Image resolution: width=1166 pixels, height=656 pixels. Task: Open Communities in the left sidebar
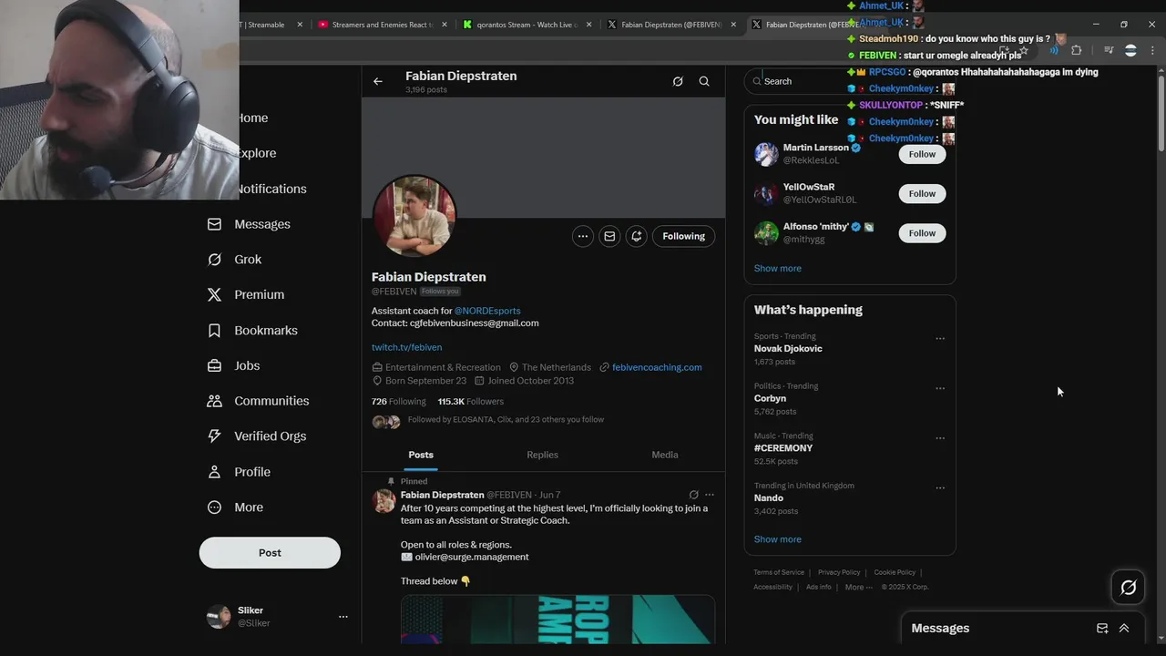pyautogui.click(x=258, y=401)
